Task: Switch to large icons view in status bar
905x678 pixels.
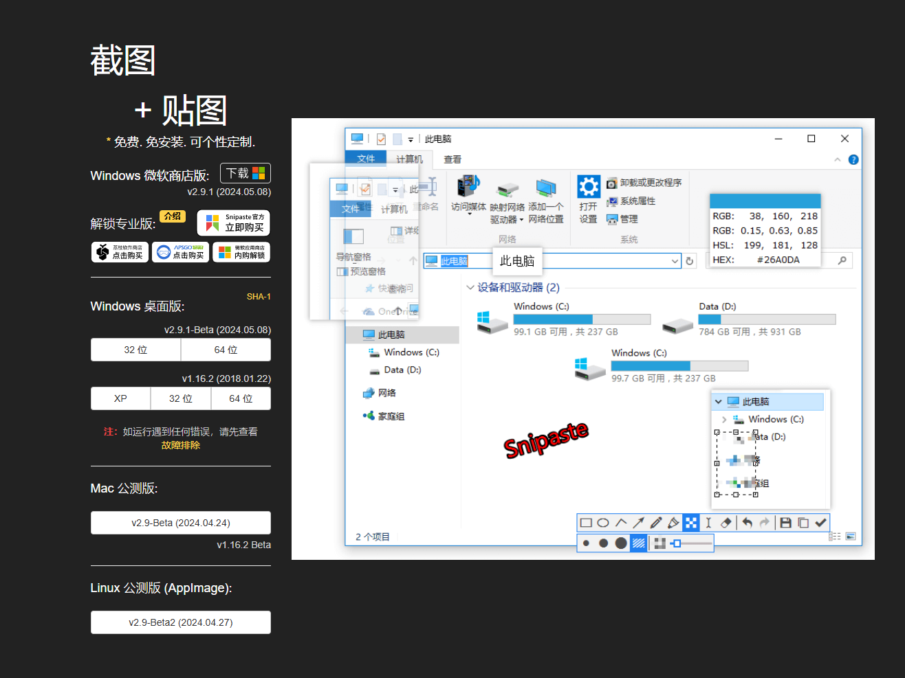Action: (851, 536)
